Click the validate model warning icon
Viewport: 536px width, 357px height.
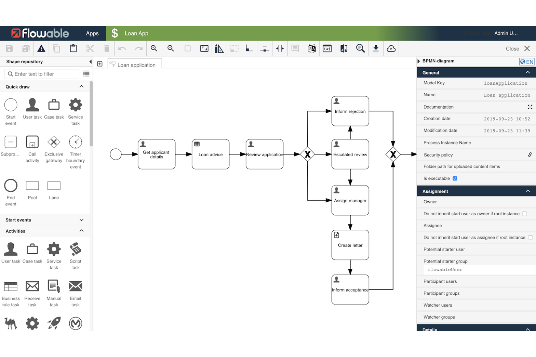(x=41, y=48)
